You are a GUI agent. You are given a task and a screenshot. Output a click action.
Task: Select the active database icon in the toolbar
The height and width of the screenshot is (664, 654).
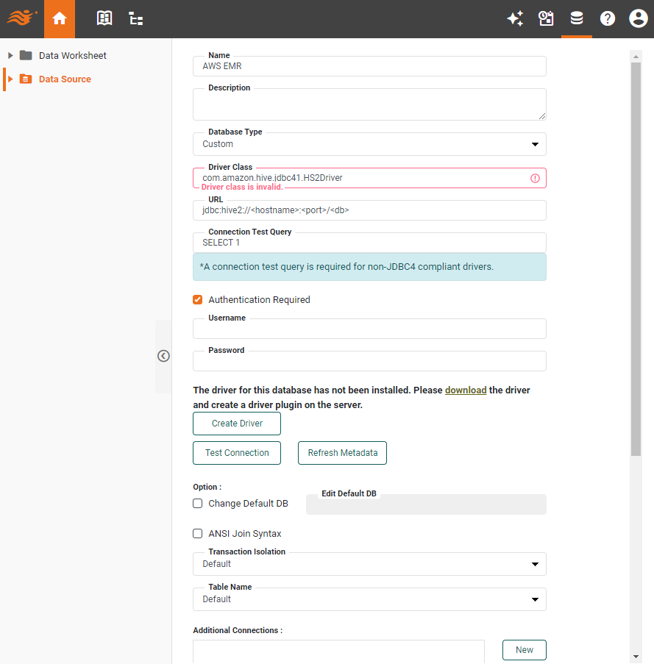577,18
